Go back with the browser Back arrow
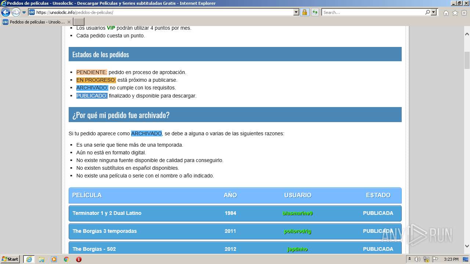The image size is (470, 264). tap(6, 12)
